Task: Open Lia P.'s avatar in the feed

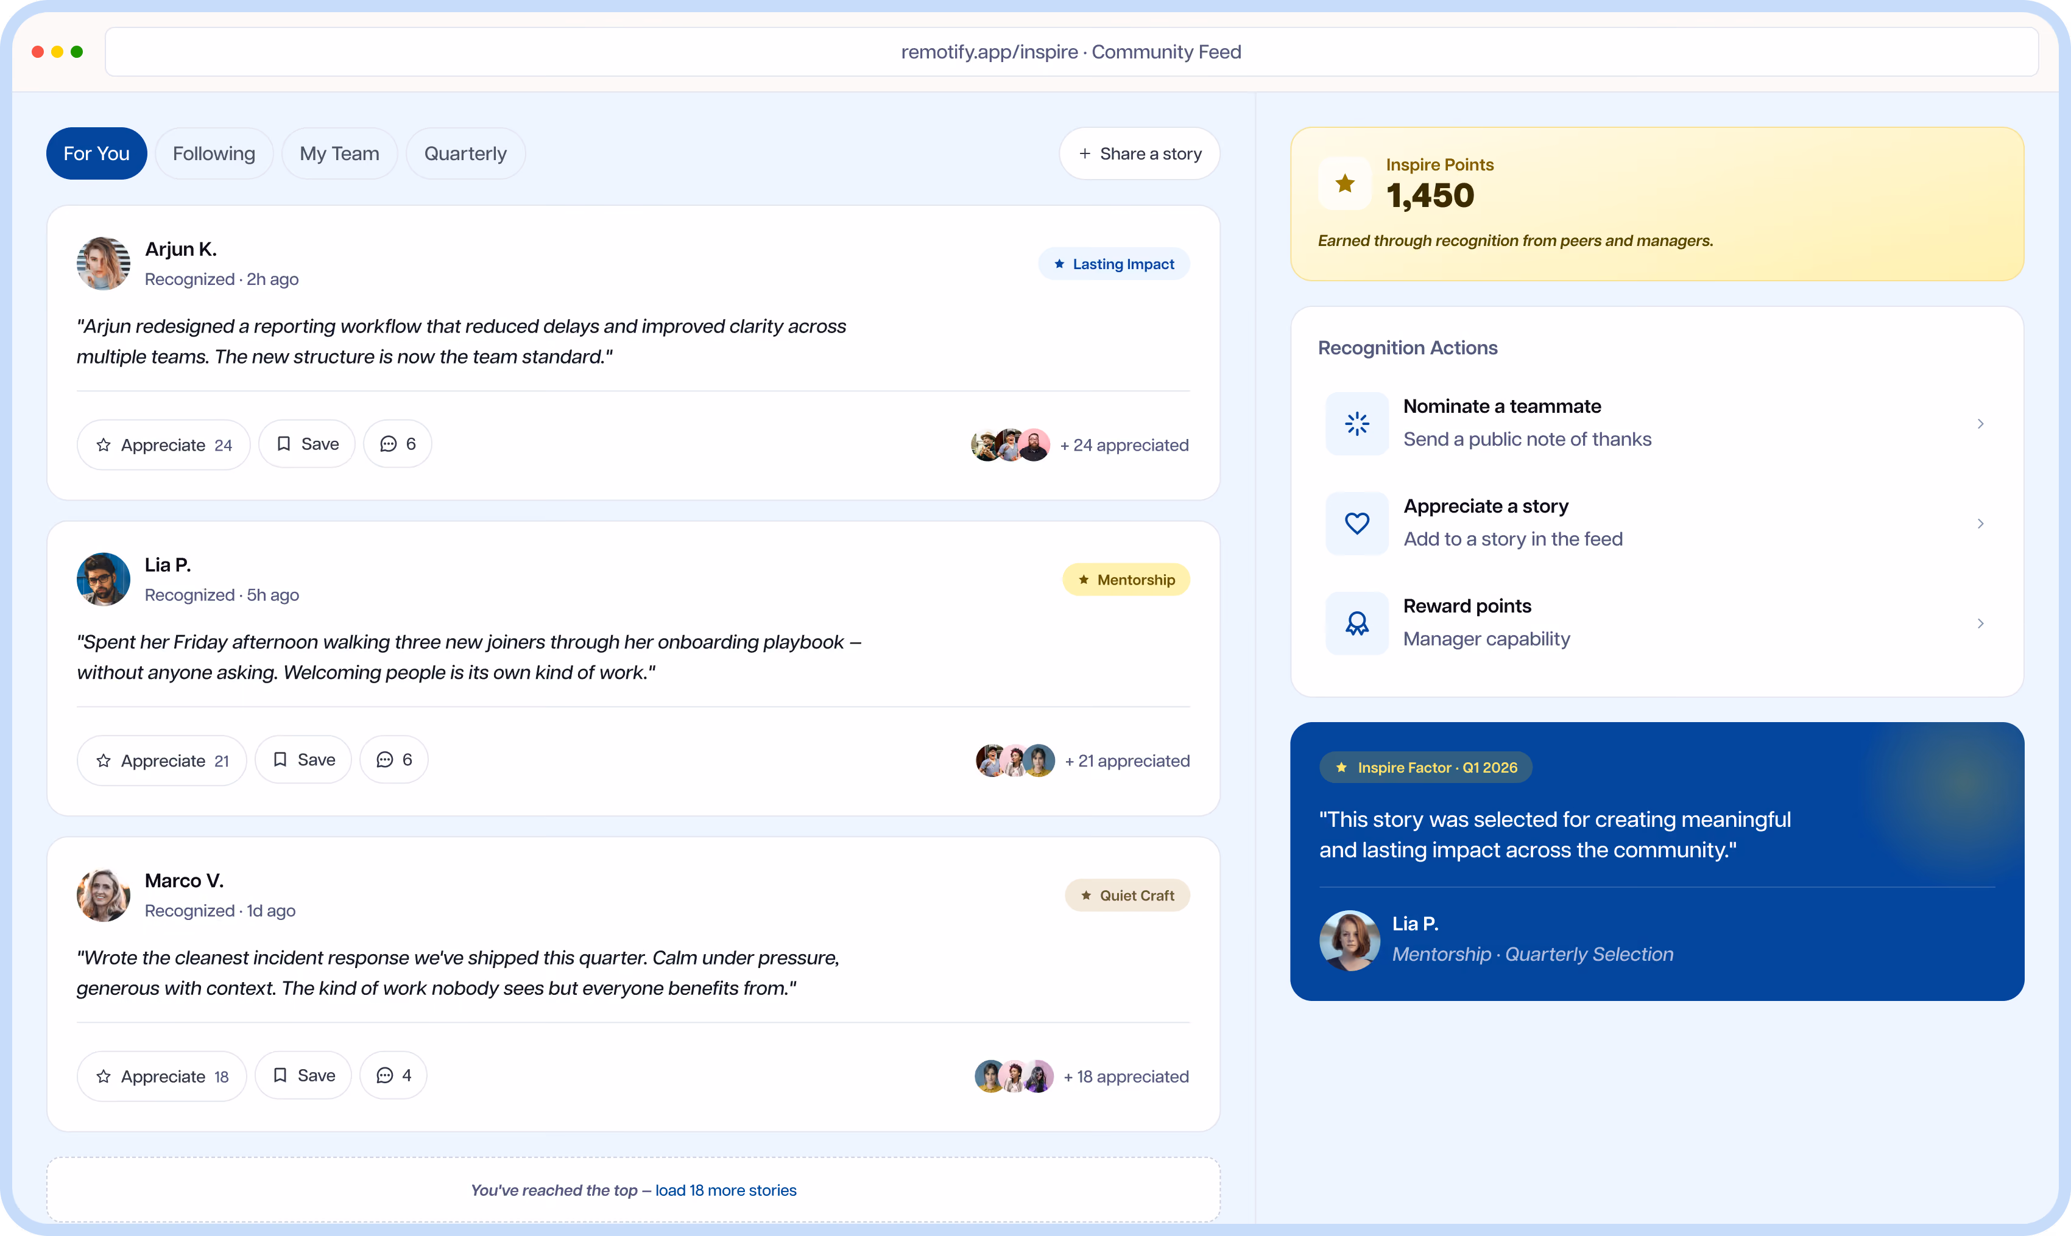Action: (x=104, y=579)
